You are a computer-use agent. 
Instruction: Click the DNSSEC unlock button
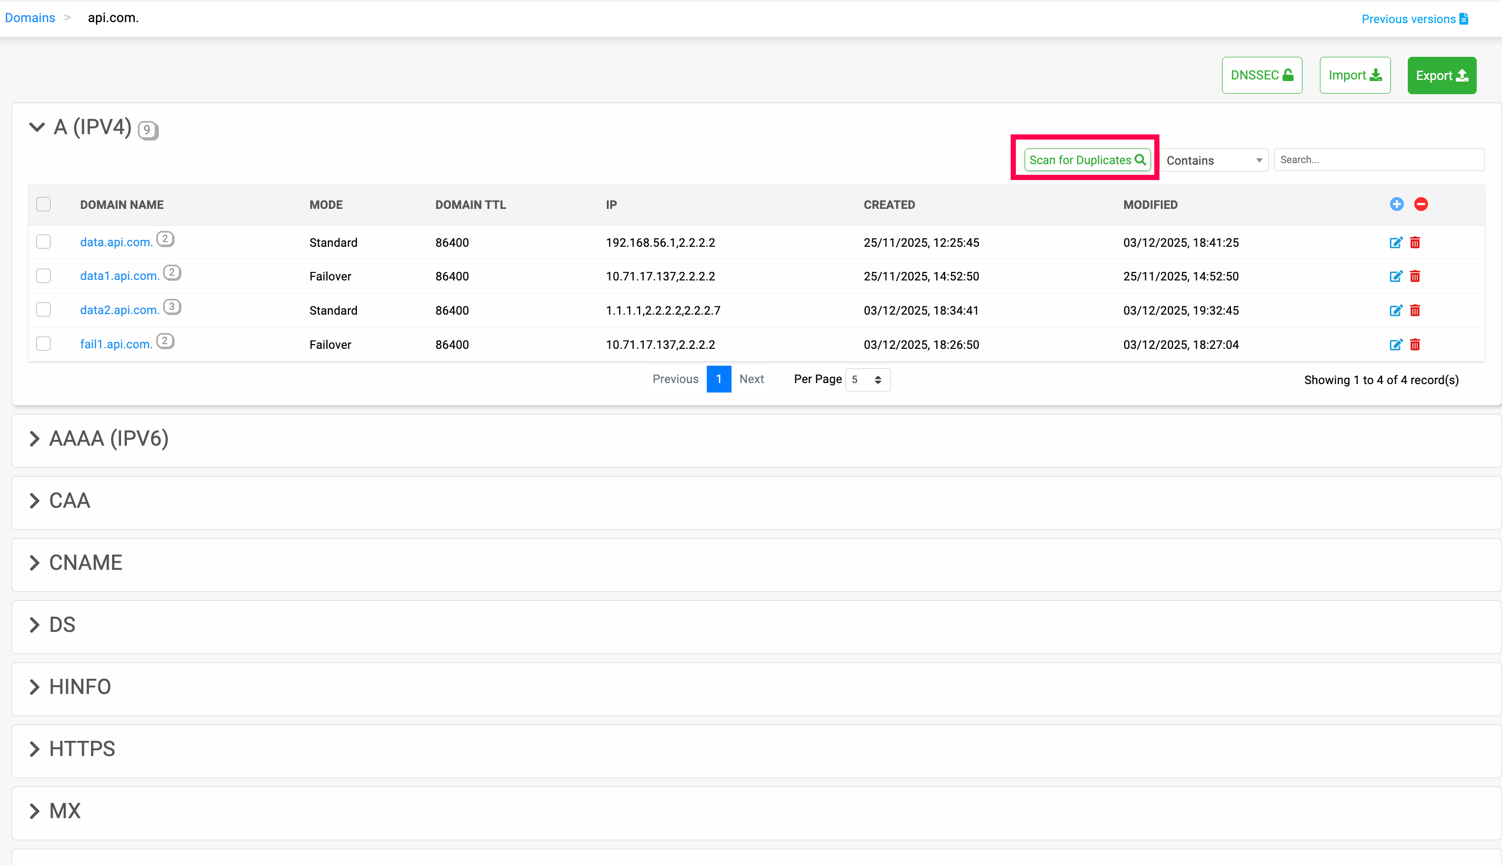(1261, 75)
